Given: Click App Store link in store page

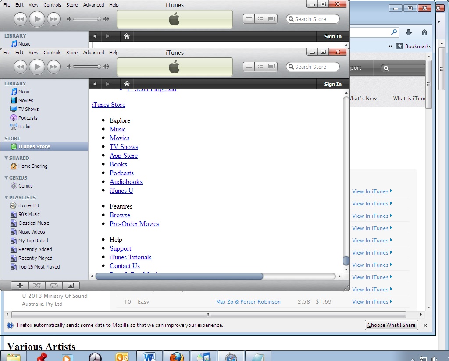Looking at the screenshot, I should pos(123,156).
